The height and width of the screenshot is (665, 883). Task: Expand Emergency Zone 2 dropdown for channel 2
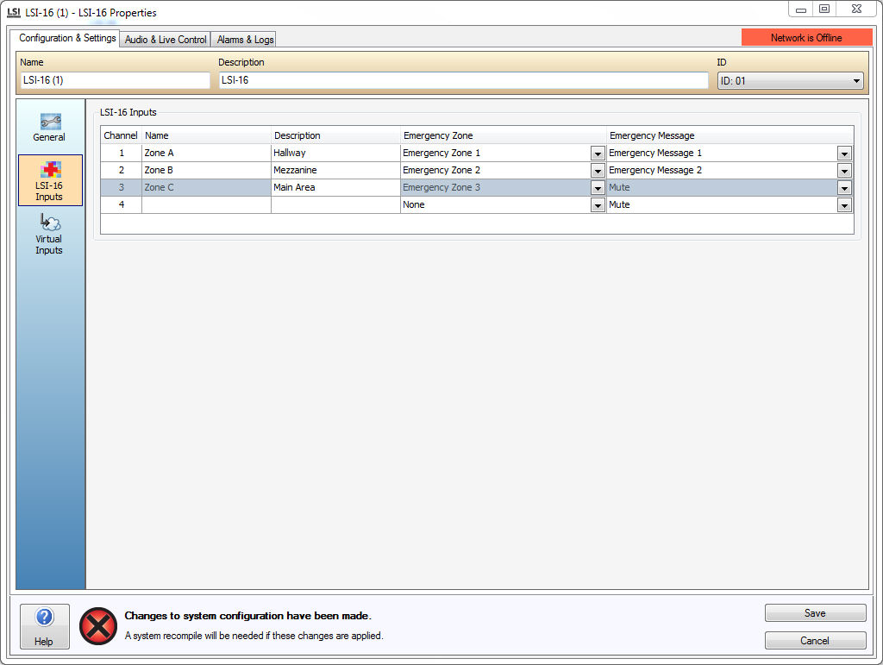coord(598,171)
